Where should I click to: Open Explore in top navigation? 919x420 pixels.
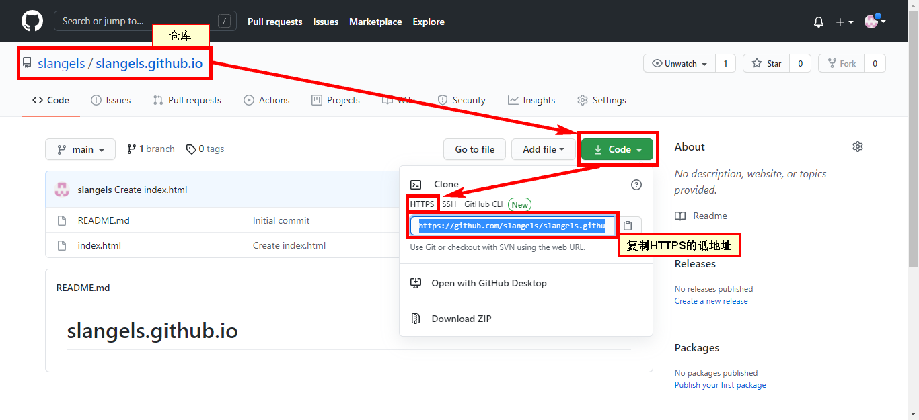[x=429, y=22]
